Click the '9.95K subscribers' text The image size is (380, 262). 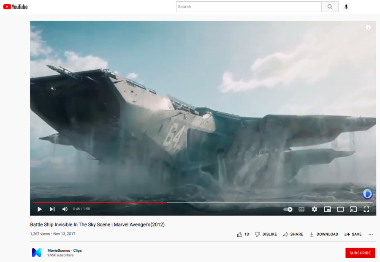point(60,255)
